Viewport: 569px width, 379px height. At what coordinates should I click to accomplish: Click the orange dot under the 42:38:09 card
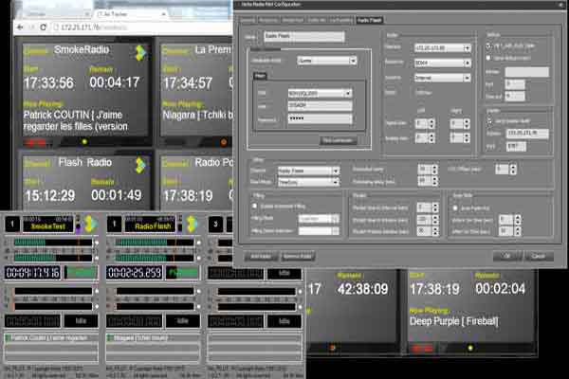click(x=332, y=348)
